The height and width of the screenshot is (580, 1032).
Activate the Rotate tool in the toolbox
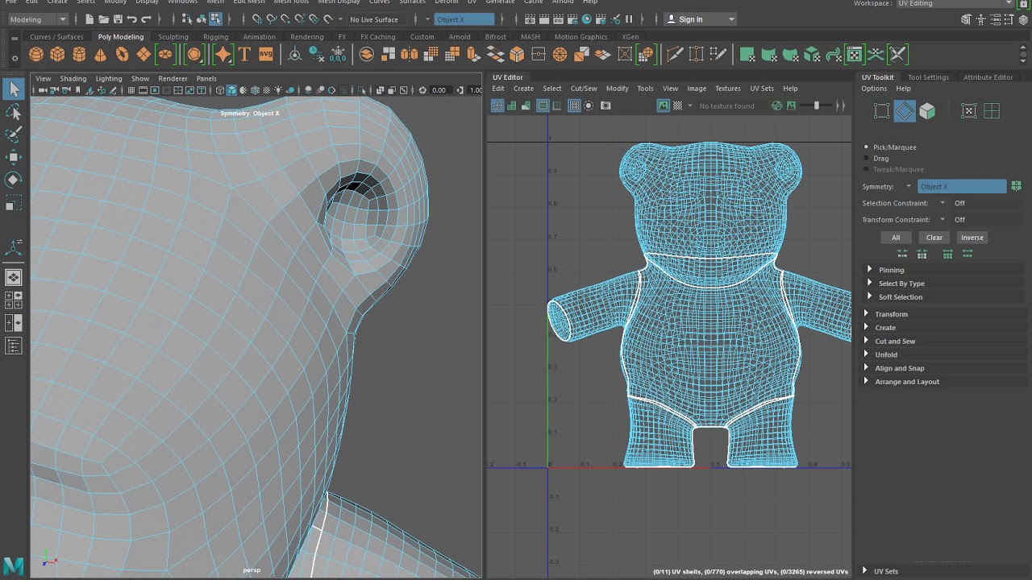(x=14, y=180)
